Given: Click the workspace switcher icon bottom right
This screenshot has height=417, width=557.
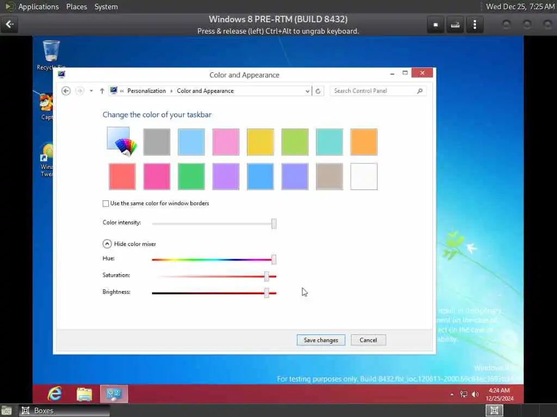Looking at the screenshot, I should [x=494, y=410].
